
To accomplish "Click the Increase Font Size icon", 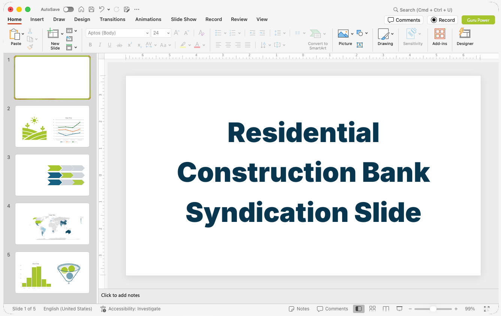I will coord(177,33).
